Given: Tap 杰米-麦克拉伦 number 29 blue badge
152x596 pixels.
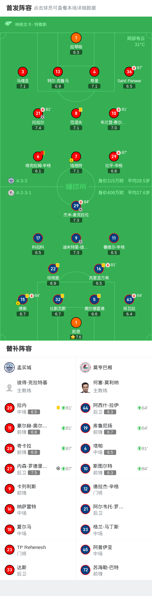Looking at the screenshot, I should (76, 206).
